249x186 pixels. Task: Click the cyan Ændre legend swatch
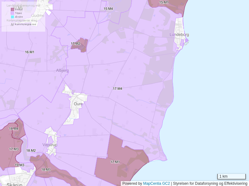[12, 17]
